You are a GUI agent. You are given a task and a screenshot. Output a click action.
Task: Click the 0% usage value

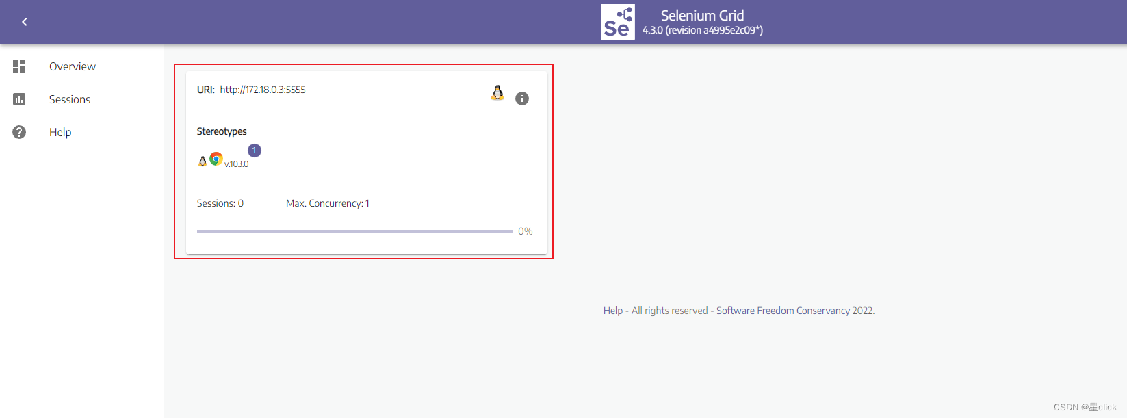click(526, 231)
